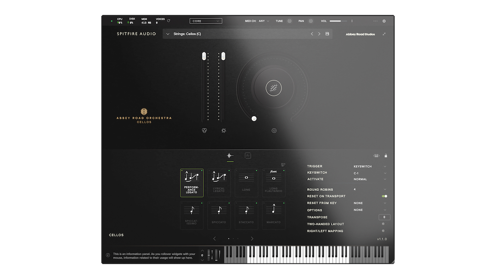This screenshot has height=279, width=496.
Task: Enable Right/Left Mapping option
Action: point(383,231)
